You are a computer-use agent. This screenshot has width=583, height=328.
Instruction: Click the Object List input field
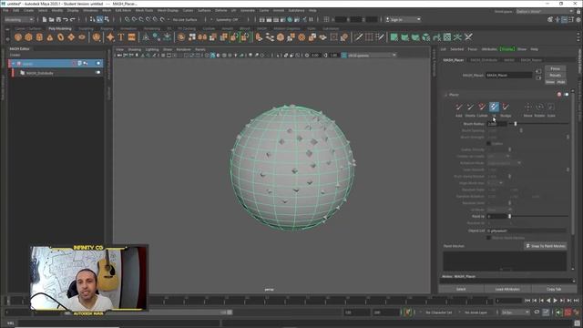(x=527, y=231)
